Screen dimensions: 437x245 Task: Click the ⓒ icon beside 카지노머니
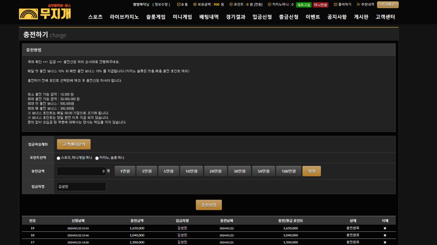pos(269,5)
